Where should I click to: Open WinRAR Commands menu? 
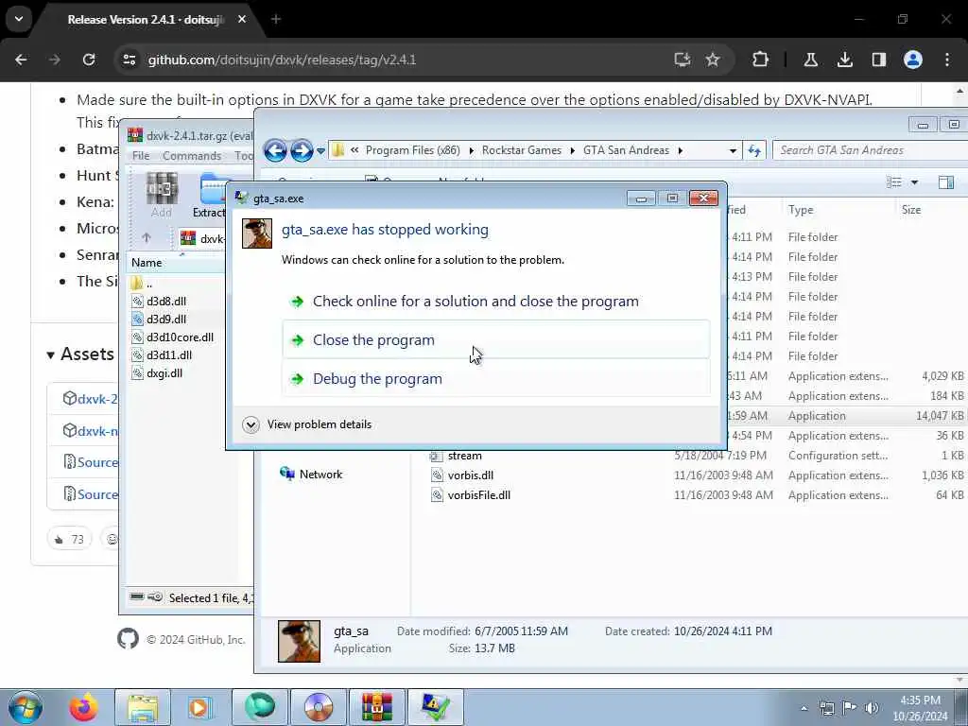192,156
